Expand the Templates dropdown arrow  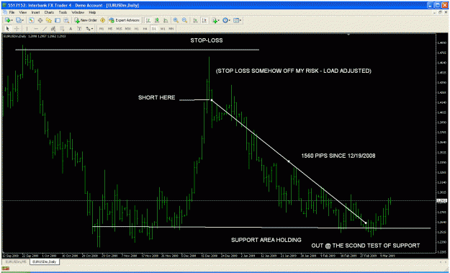240,20
